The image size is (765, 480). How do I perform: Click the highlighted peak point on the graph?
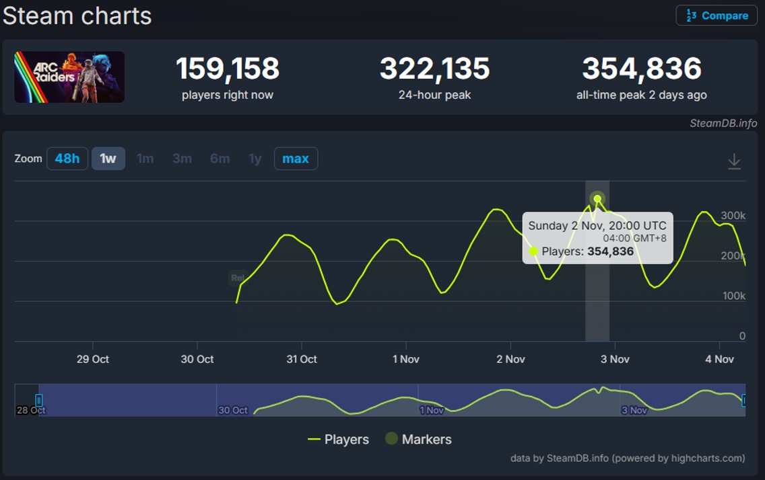597,198
